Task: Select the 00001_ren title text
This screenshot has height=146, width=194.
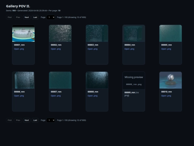Action: click(x=19, y=45)
